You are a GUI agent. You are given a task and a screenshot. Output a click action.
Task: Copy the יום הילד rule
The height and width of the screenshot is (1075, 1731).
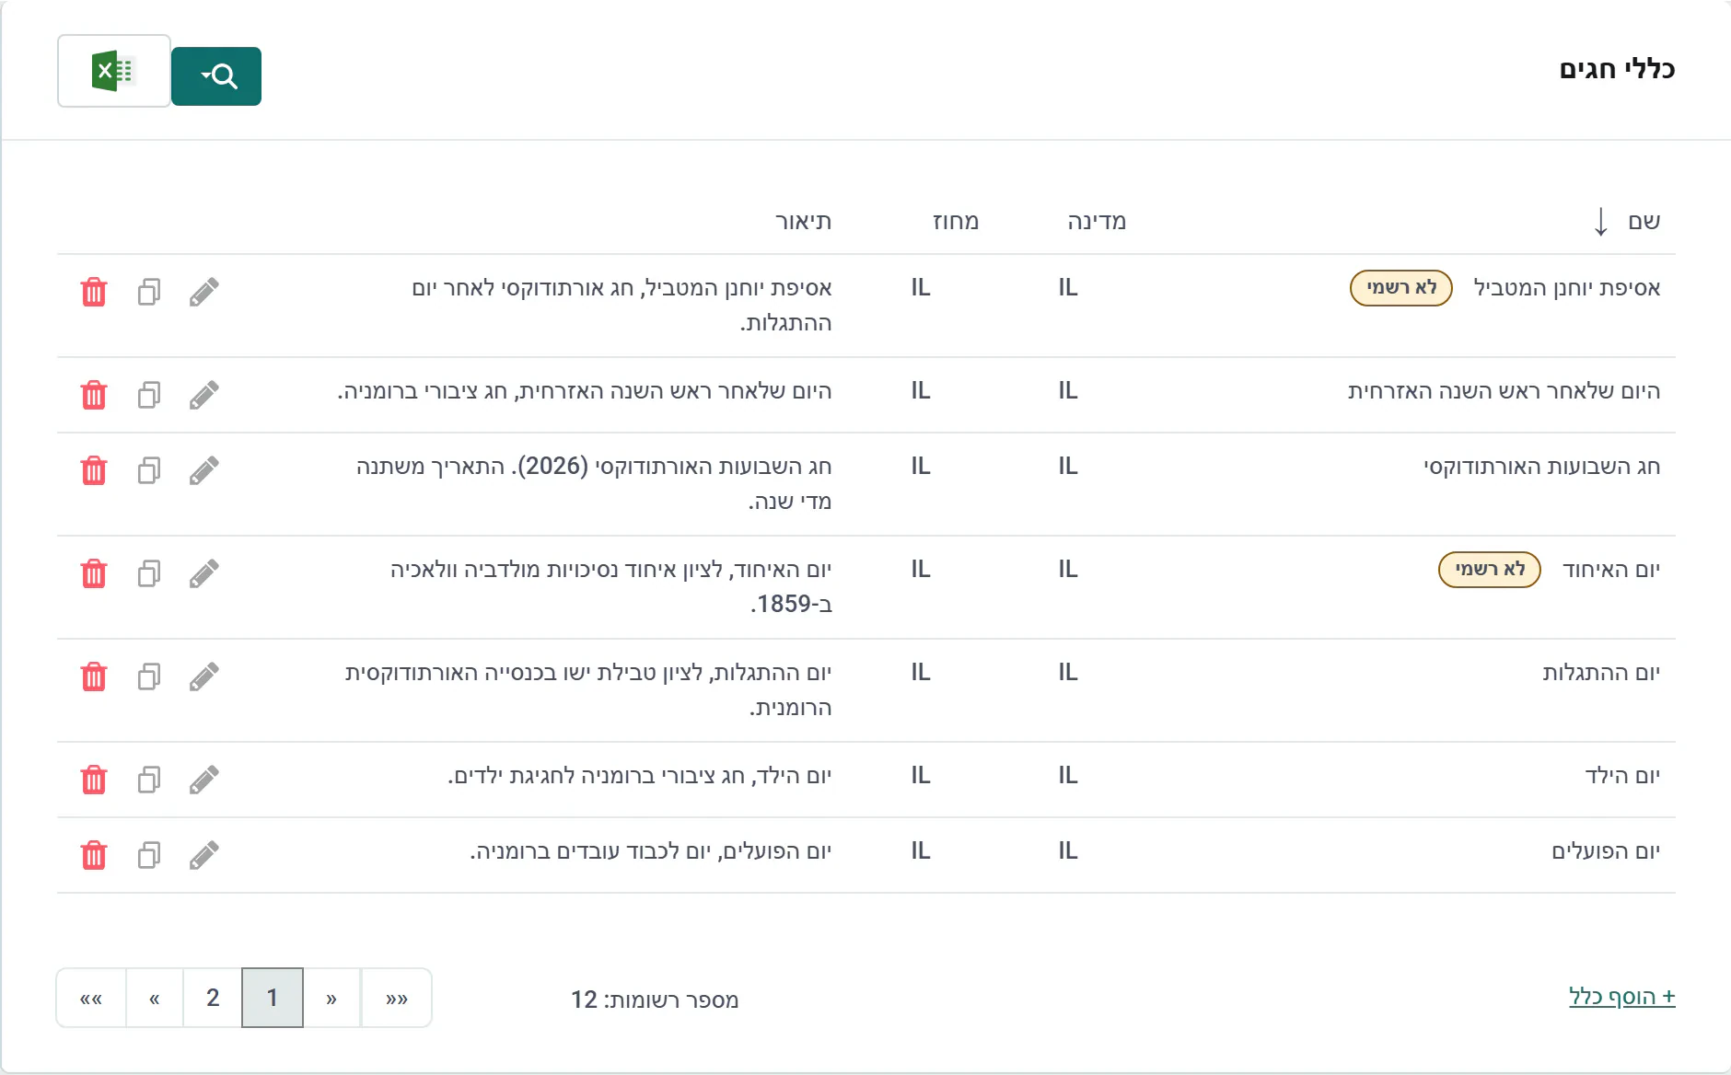tap(149, 780)
